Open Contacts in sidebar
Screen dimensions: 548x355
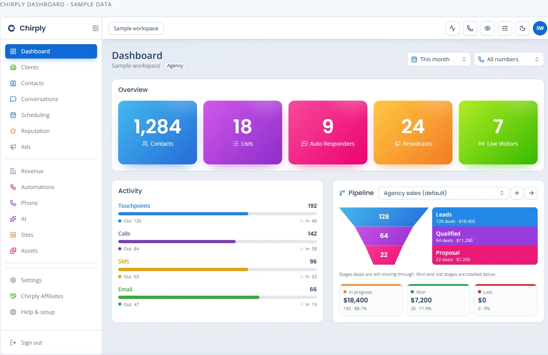pyautogui.click(x=51, y=83)
